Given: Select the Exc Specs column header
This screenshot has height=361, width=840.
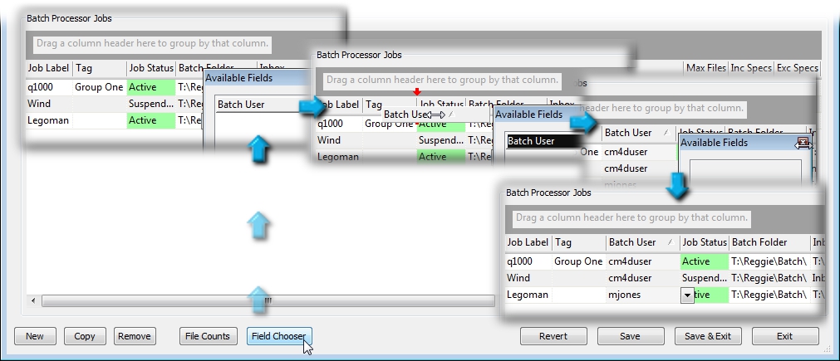Looking at the screenshot, I should (797, 68).
